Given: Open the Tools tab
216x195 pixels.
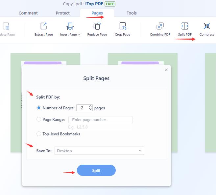Looking at the screenshot, I should [132, 13].
